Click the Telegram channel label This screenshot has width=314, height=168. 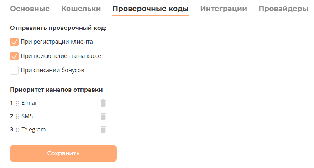33,130
